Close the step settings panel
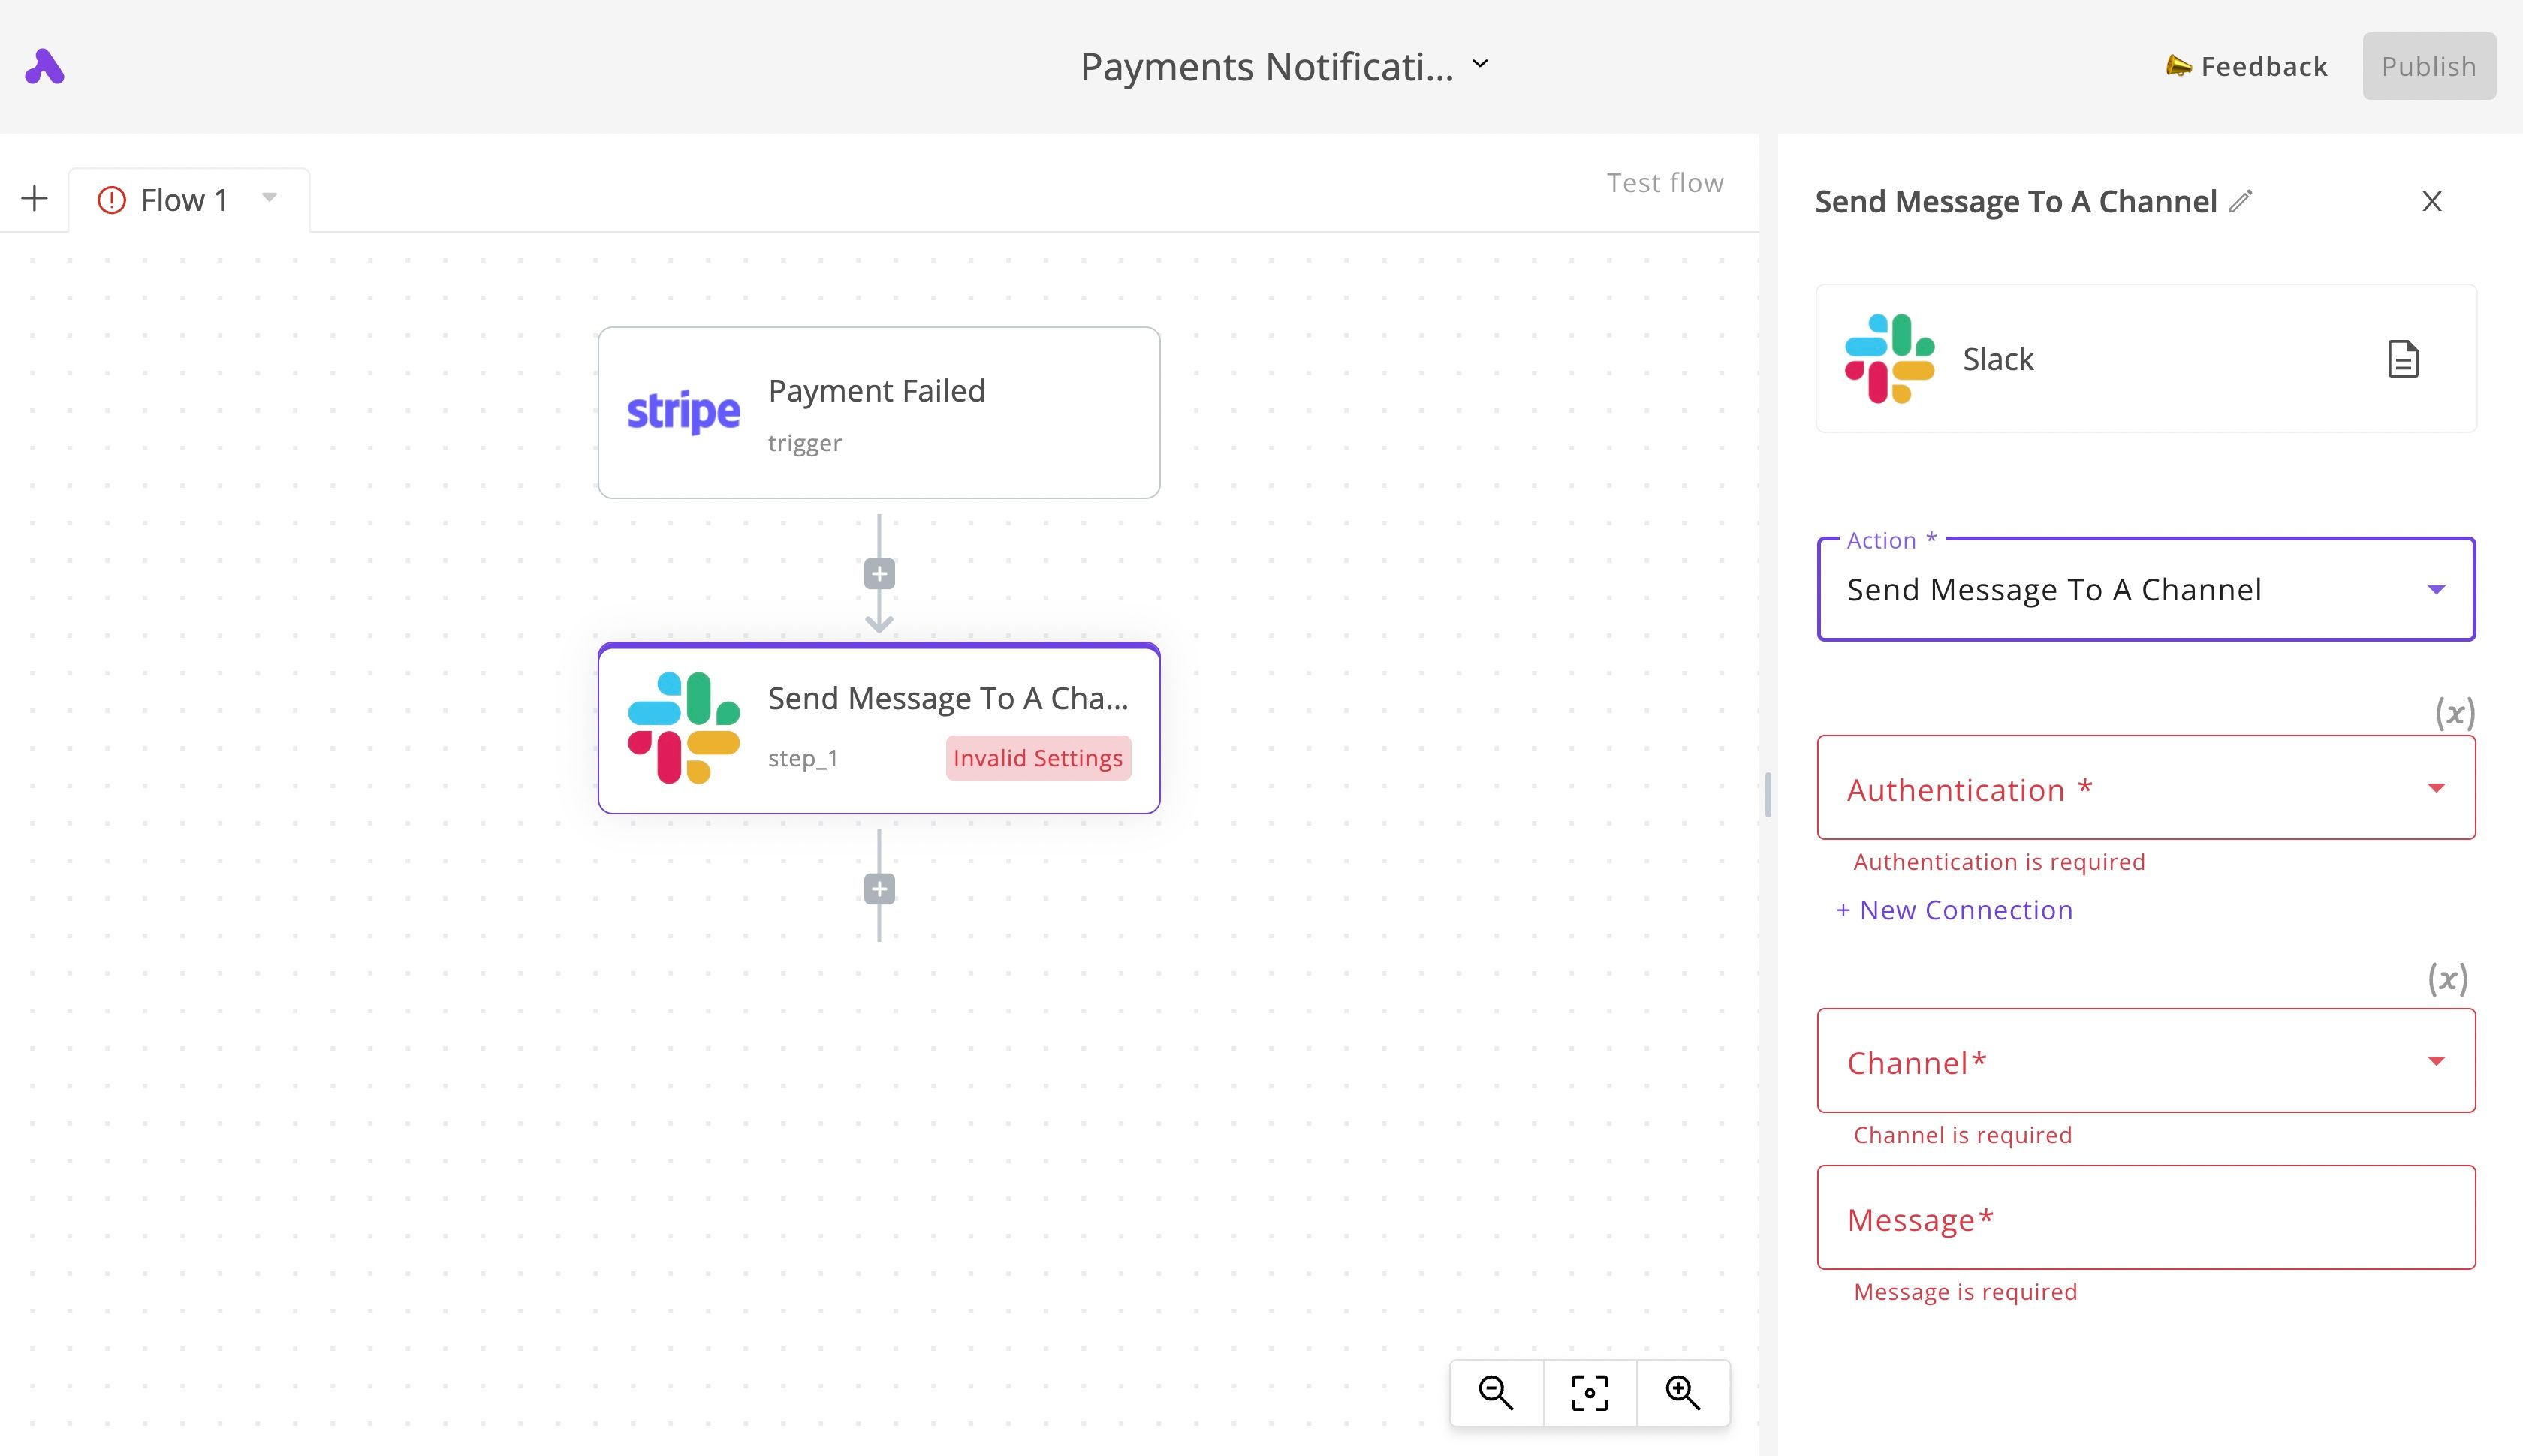This screenshot has width=2523, height=1456. click(x=2431, y=201)
